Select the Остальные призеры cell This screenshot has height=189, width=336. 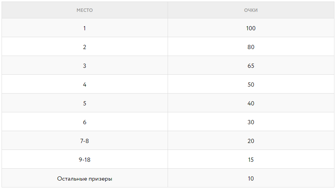[85, 179]
